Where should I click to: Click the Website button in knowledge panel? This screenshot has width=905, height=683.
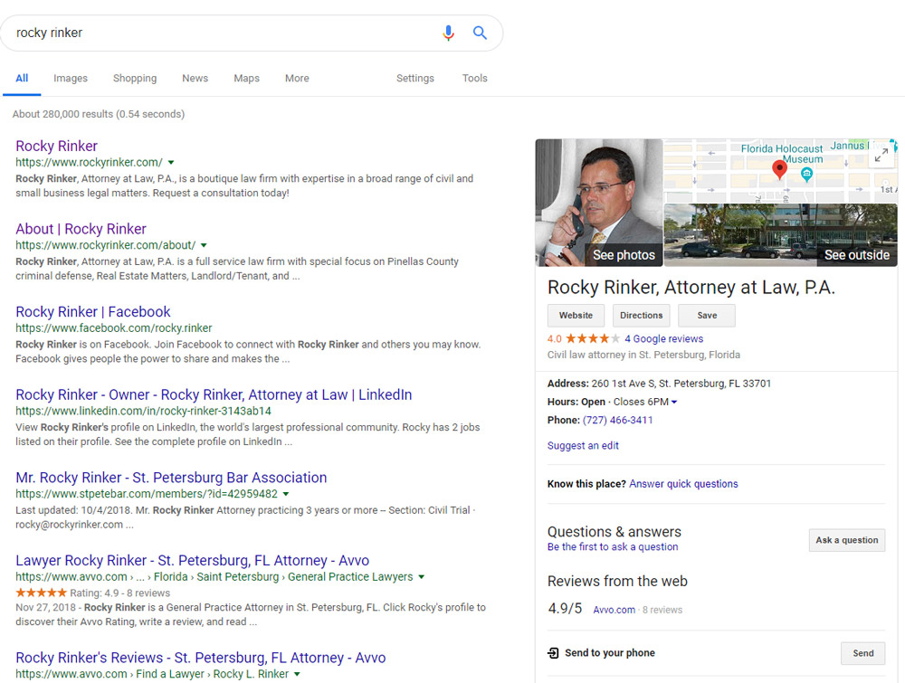tap(576, 316)
